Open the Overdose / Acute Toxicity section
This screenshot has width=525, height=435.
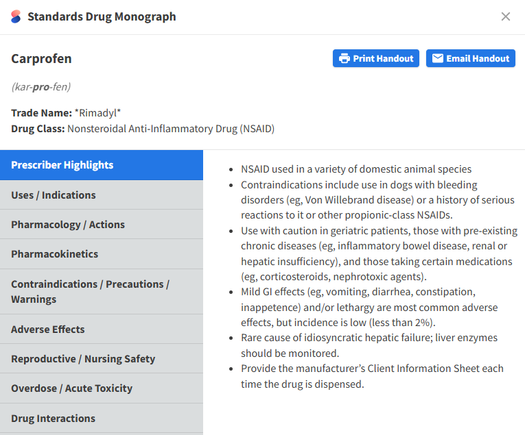pos(102,388)
